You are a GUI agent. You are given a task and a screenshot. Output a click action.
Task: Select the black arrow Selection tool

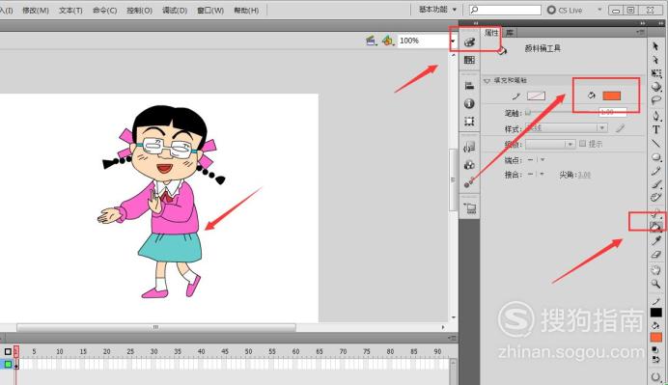[655, 46]
